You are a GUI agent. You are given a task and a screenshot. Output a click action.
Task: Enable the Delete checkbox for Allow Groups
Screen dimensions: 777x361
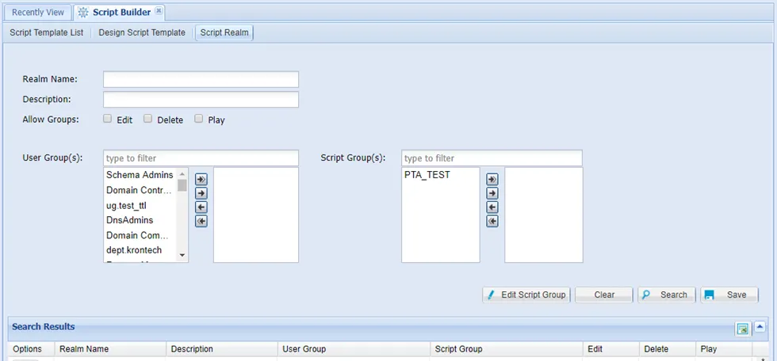pyautogui.click(x=147, y=119)
